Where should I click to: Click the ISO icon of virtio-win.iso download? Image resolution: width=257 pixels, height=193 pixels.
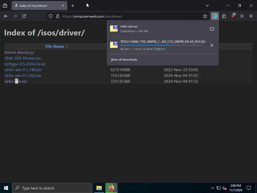coord(114,28)
